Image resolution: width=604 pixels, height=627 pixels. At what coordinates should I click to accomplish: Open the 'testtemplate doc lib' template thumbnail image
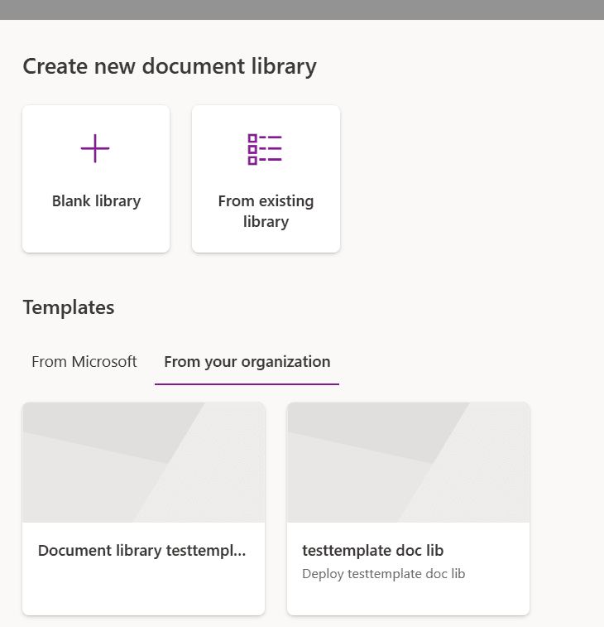pyautogui.click(x=408, y=462)
